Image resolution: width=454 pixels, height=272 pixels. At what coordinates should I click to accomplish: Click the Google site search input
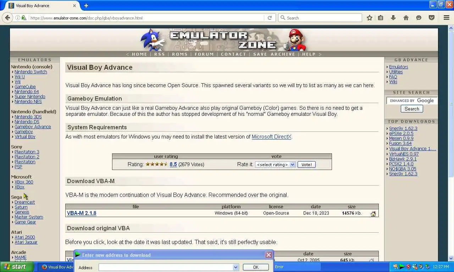pos(411,101)
